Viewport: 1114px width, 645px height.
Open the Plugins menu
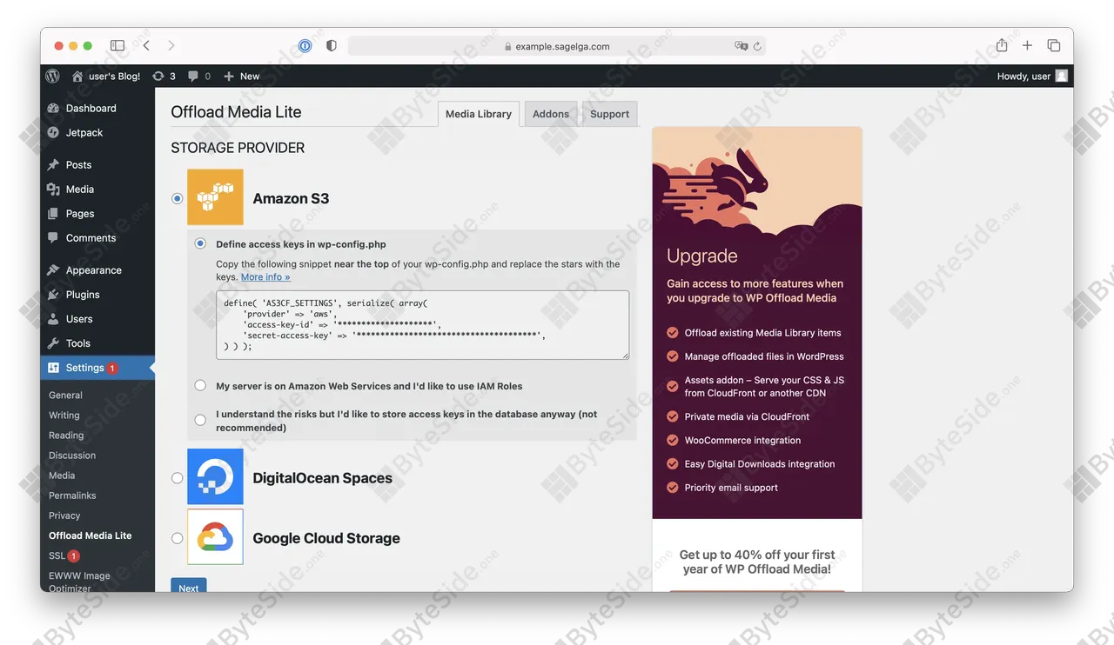coord(83,294)
